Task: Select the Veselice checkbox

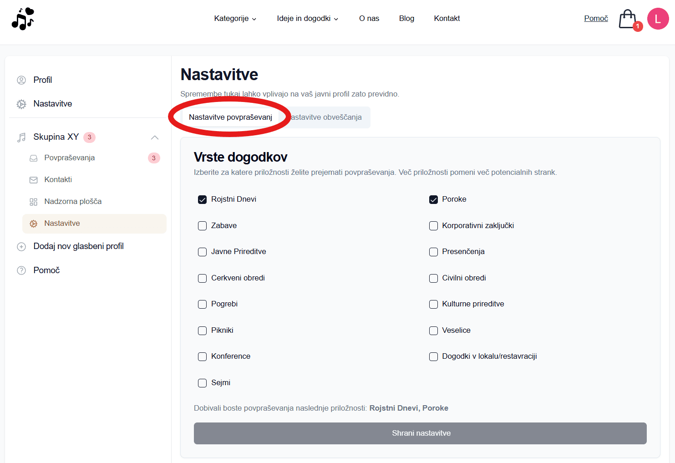Action: pos(433,331)
